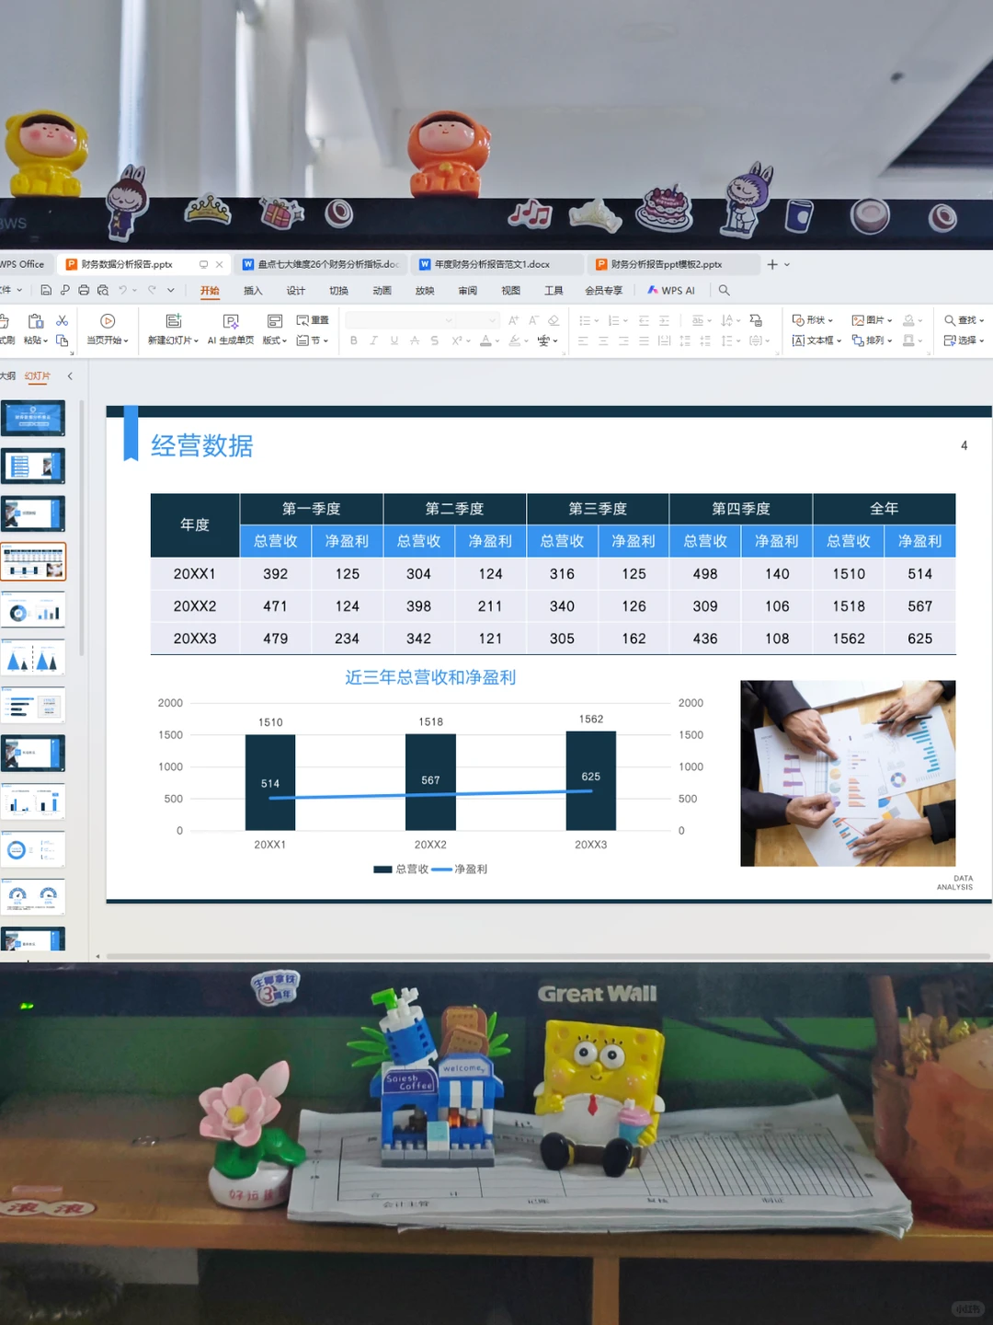Click the Print icon in quick access bar

point(84,290)
